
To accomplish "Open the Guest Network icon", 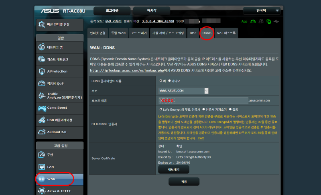I will tap(42, 59).
